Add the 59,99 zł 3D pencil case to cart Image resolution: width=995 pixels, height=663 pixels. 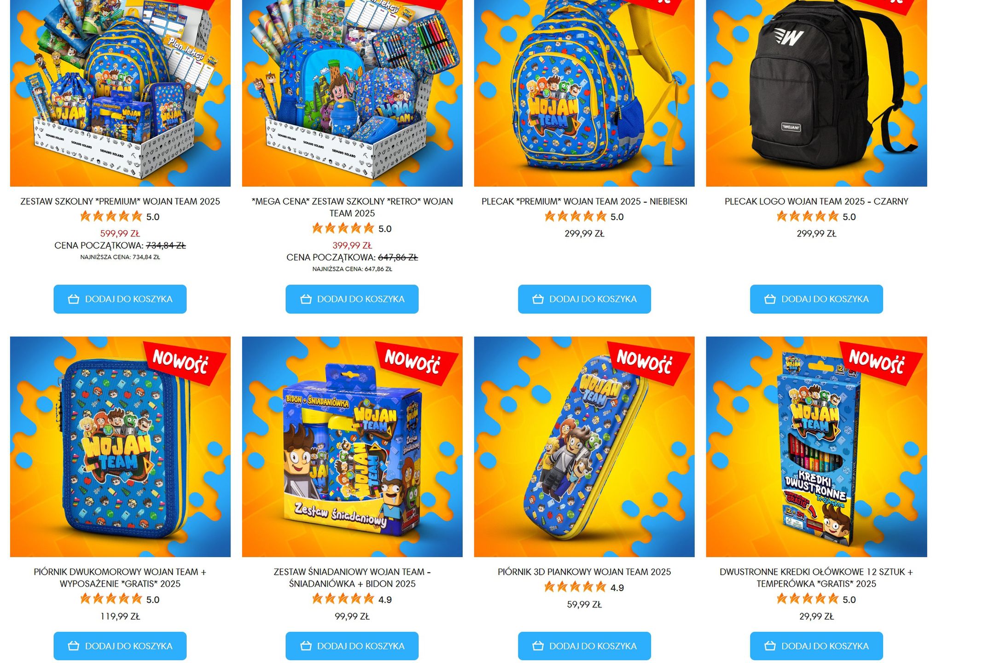tap(584, 646)
